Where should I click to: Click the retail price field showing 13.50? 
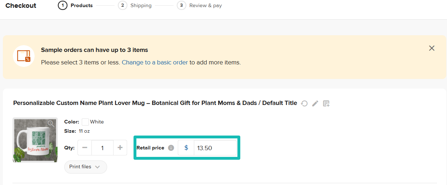[x=215, y=148]
